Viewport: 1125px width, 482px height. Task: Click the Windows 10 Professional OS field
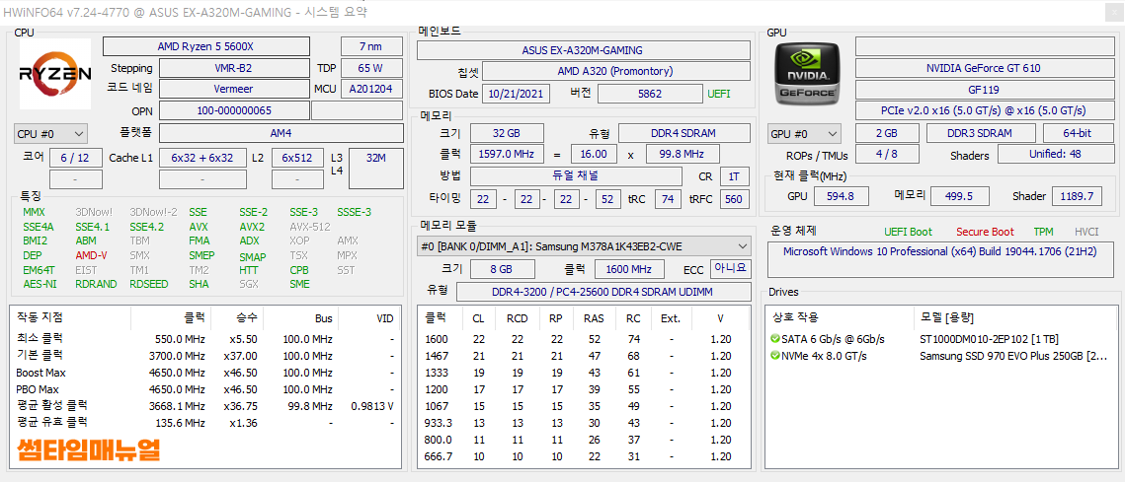pyautogui.click(x=942, y=259)
